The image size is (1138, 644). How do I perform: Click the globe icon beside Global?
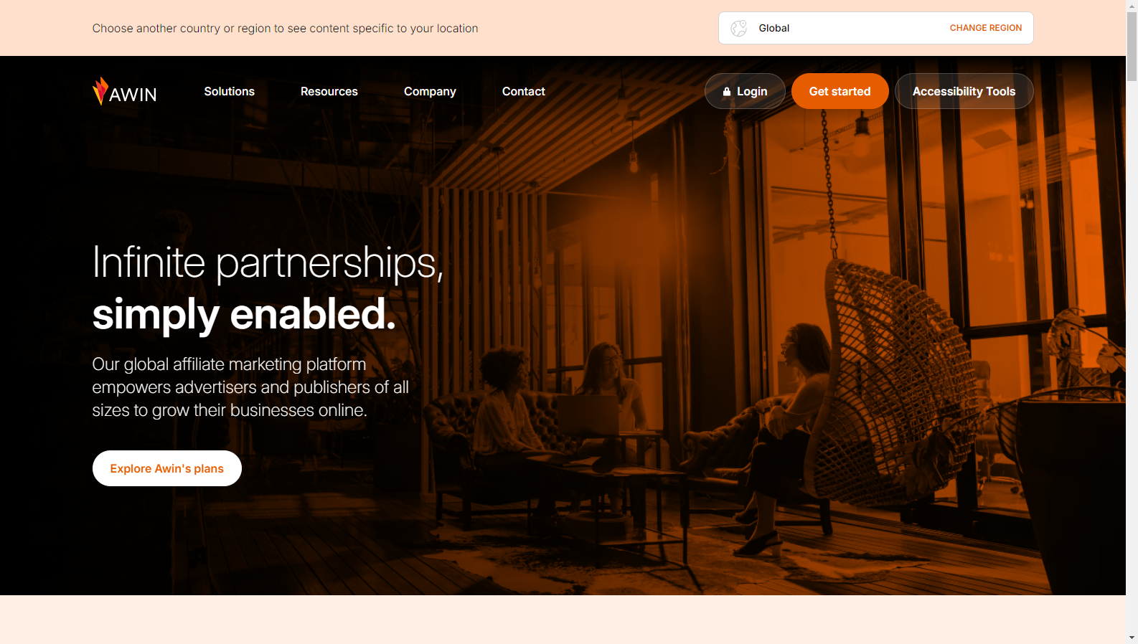coord(738,28)
